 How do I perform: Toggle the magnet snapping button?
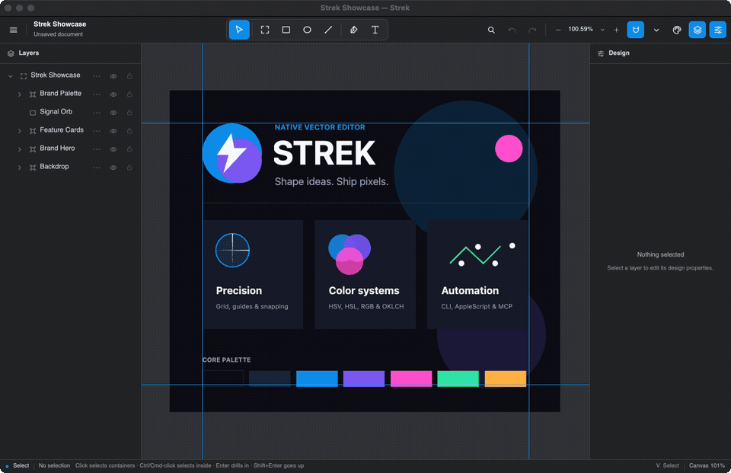(x=635, y=30)
